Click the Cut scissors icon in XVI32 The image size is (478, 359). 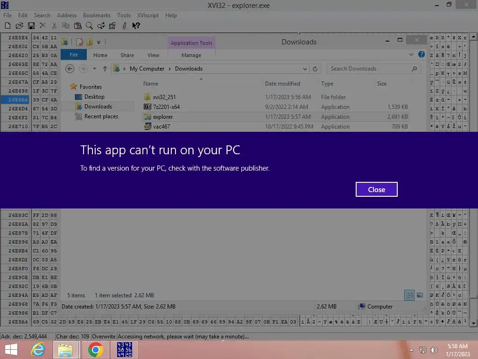click(x=54, y=26)
